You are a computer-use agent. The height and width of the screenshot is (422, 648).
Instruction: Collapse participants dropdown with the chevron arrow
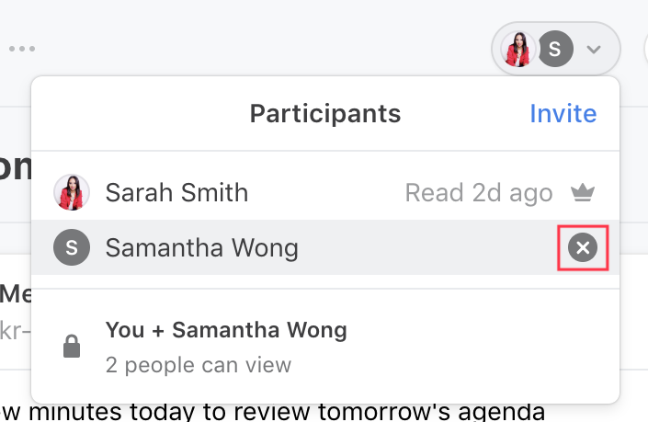pos(594,50)
